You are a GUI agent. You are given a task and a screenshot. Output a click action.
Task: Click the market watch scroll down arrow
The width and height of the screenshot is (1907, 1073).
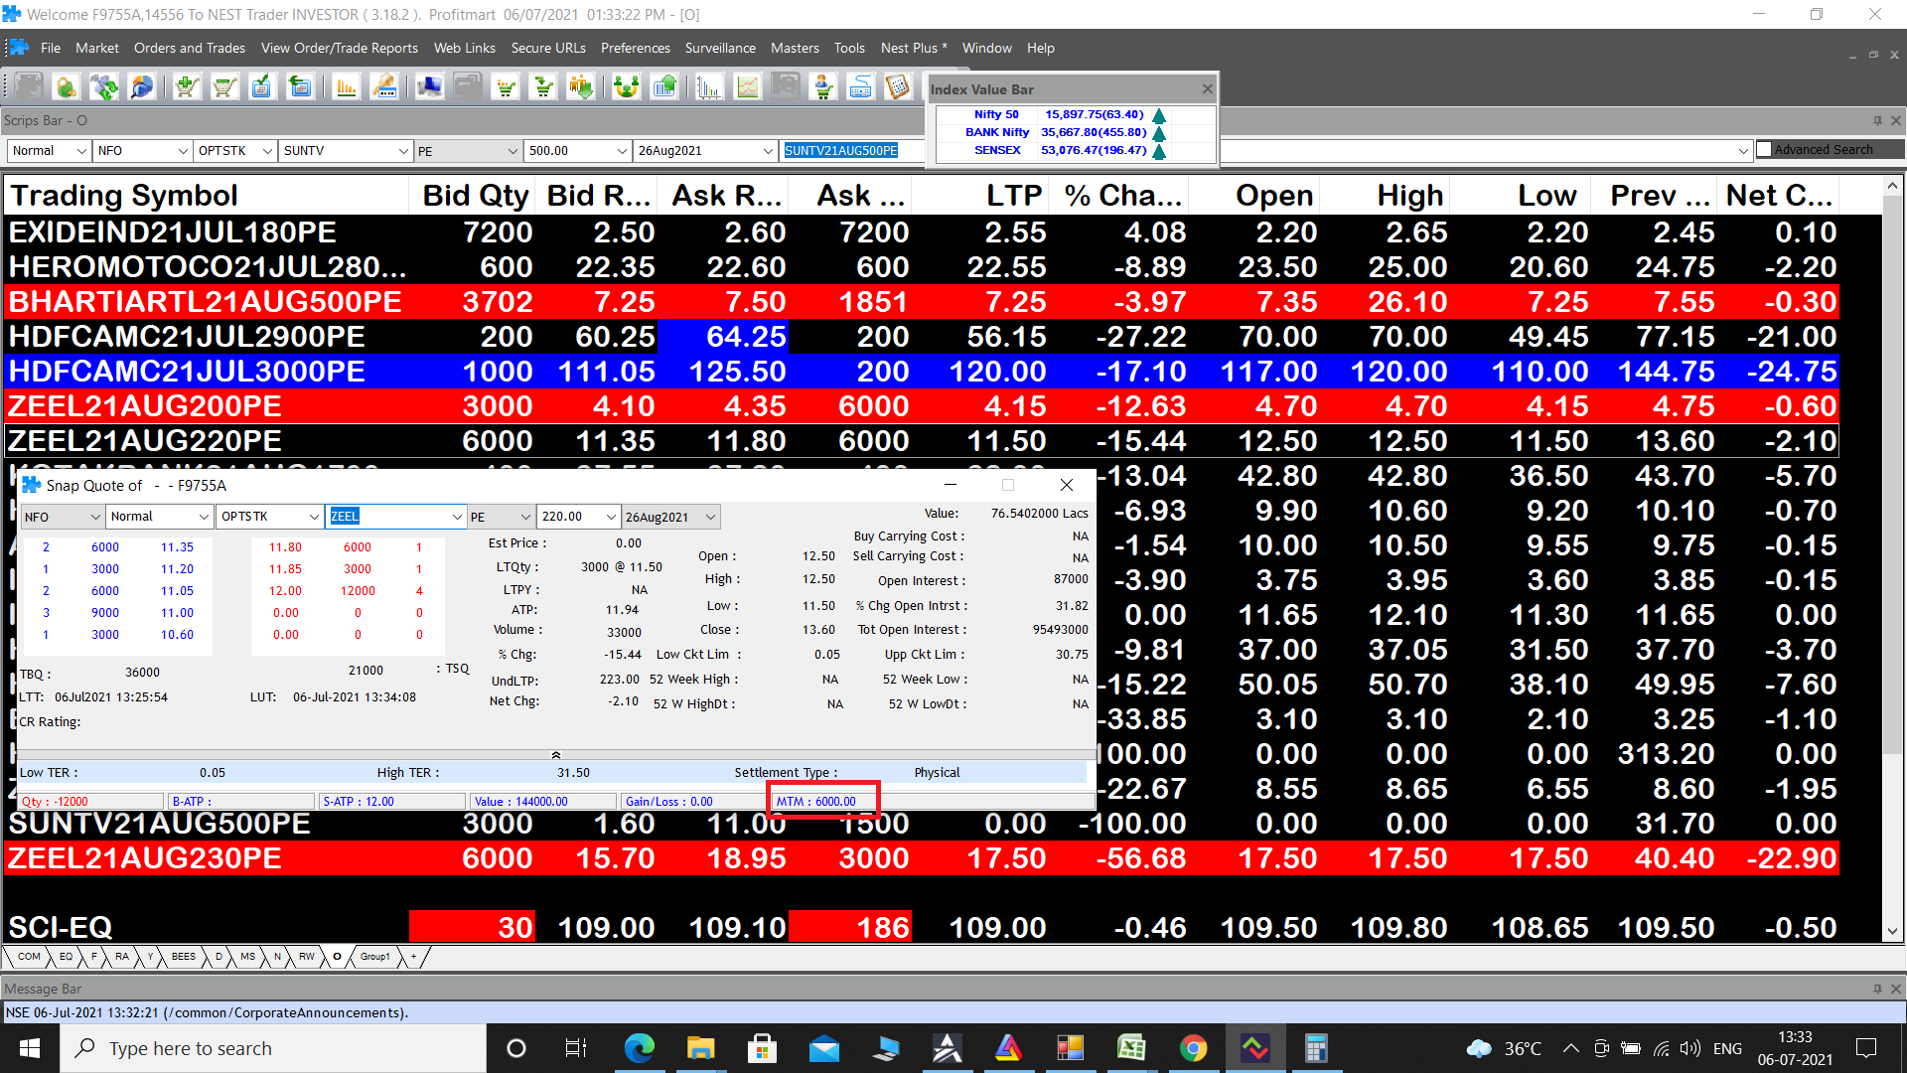1893,932
